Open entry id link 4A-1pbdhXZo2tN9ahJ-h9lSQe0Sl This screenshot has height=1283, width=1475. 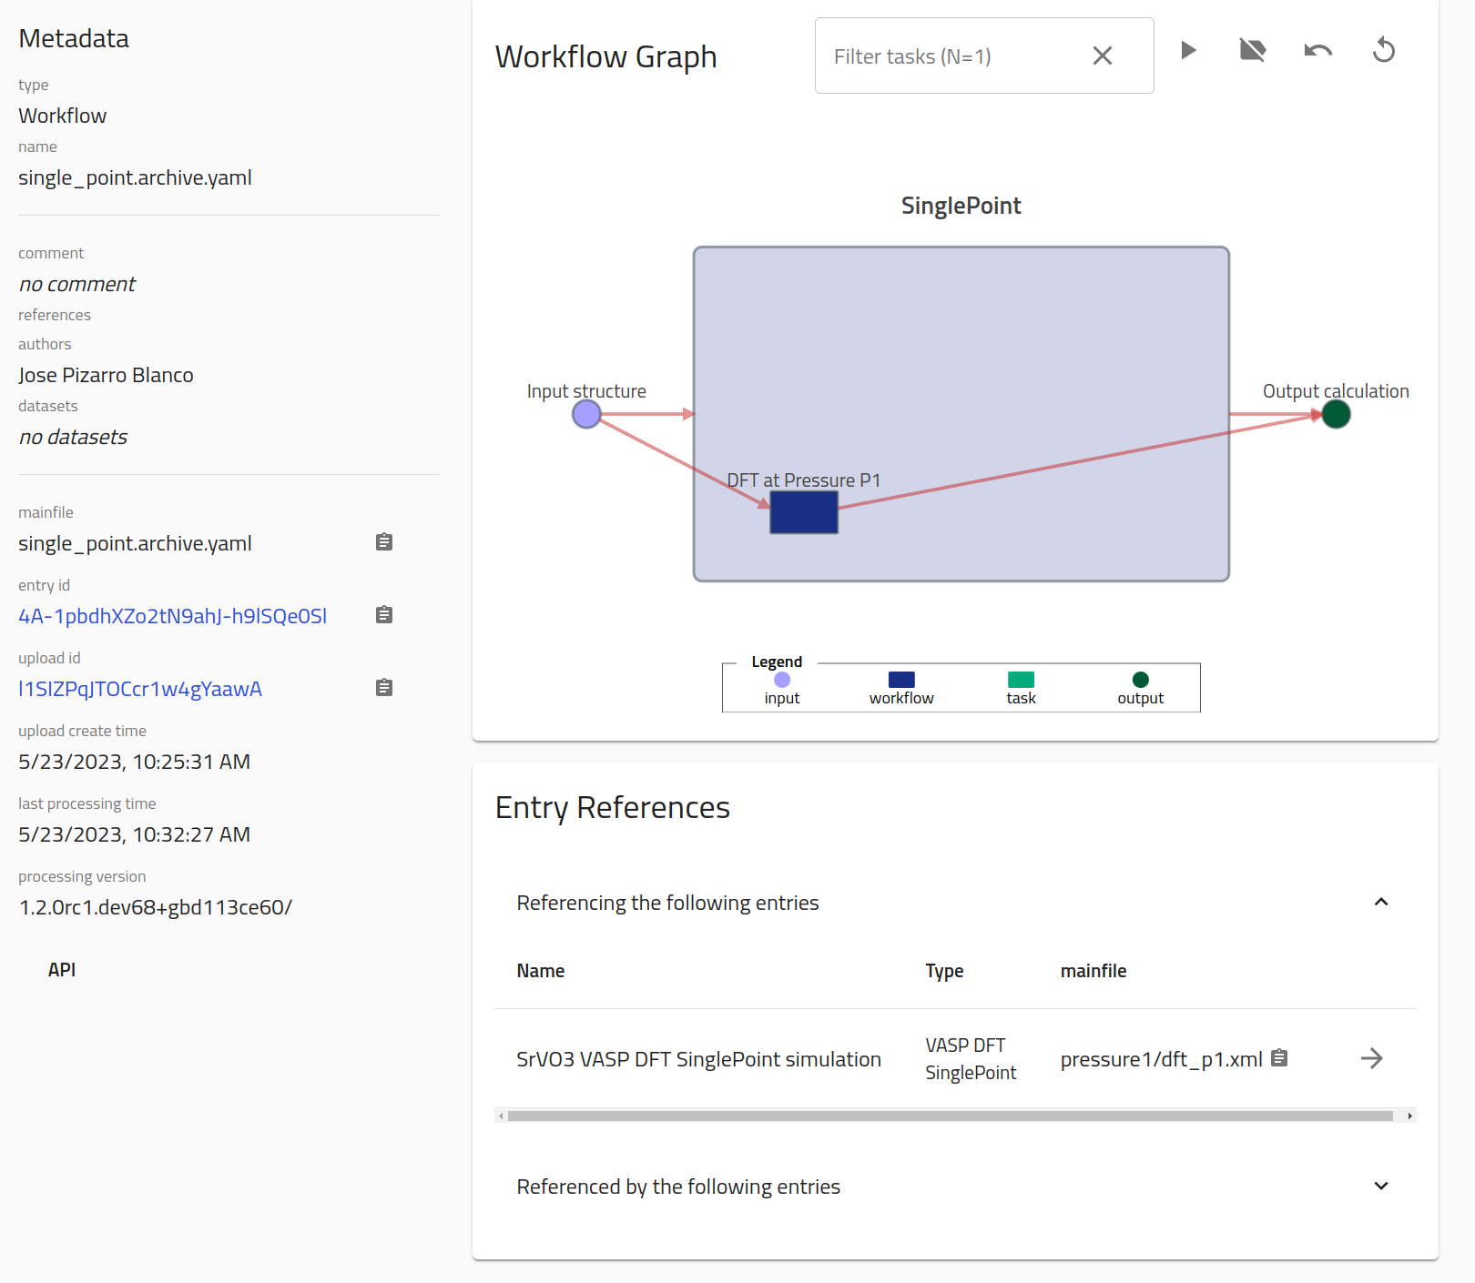pyautogui.click(x=173, y=616)
